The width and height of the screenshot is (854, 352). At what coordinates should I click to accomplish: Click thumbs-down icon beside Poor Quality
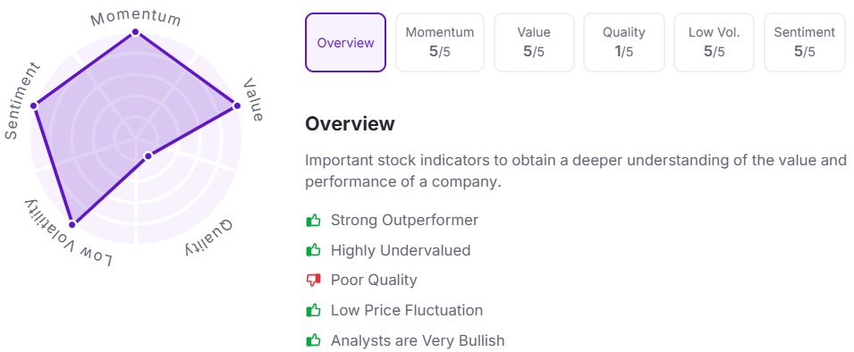[x=313, y=281]
